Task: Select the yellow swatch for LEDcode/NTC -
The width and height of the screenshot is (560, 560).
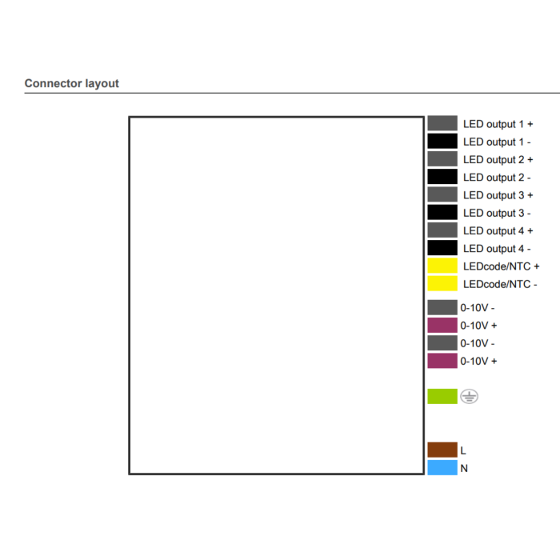Action: pos(442,283)
